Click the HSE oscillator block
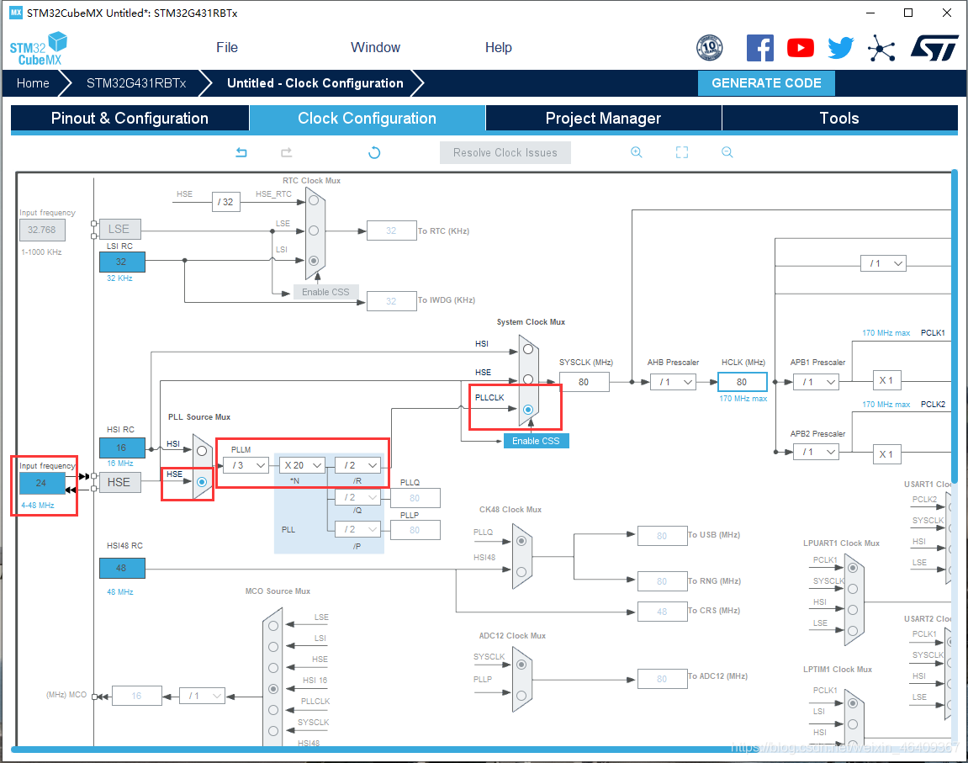 (119, 482)
